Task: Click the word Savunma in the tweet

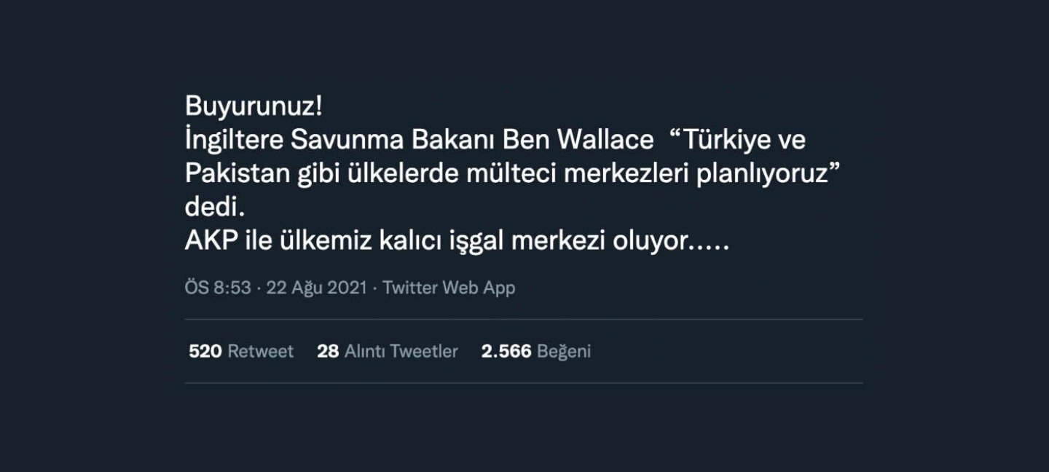Action: pos(332,140)
